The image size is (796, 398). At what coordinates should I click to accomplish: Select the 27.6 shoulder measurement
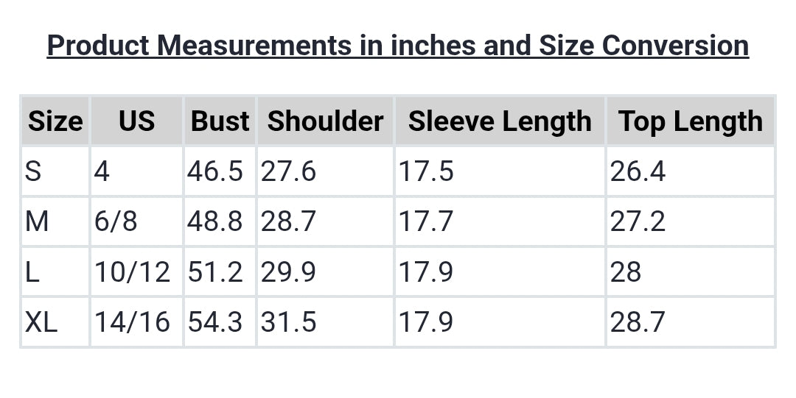pos(288,171)
